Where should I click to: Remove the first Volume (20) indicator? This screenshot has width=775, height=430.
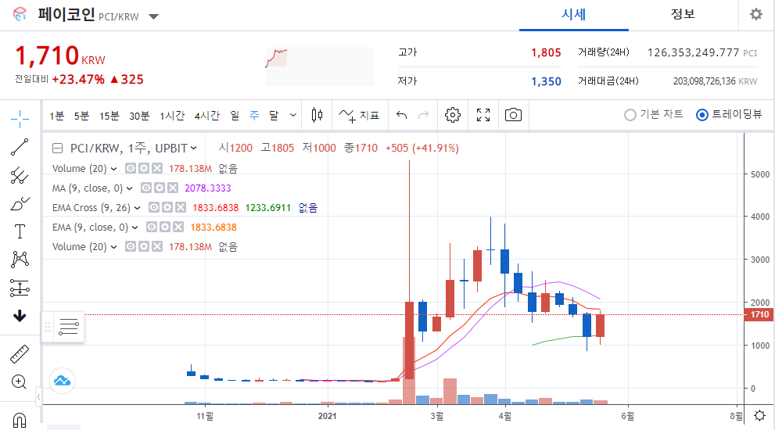[156, 169]
